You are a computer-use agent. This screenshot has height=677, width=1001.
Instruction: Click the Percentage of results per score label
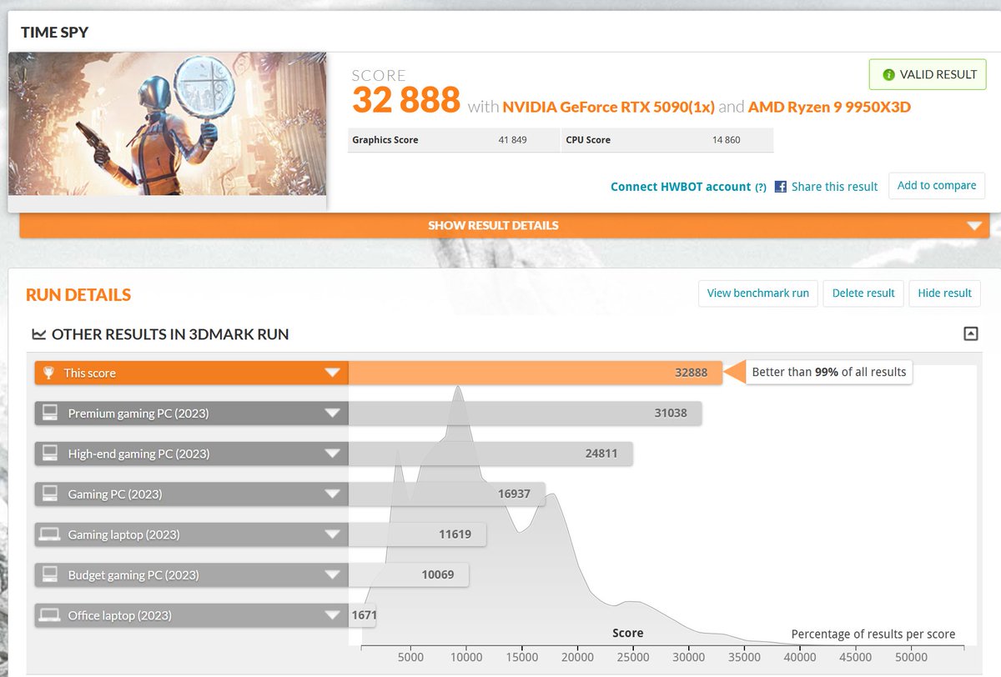pos(873,634)
